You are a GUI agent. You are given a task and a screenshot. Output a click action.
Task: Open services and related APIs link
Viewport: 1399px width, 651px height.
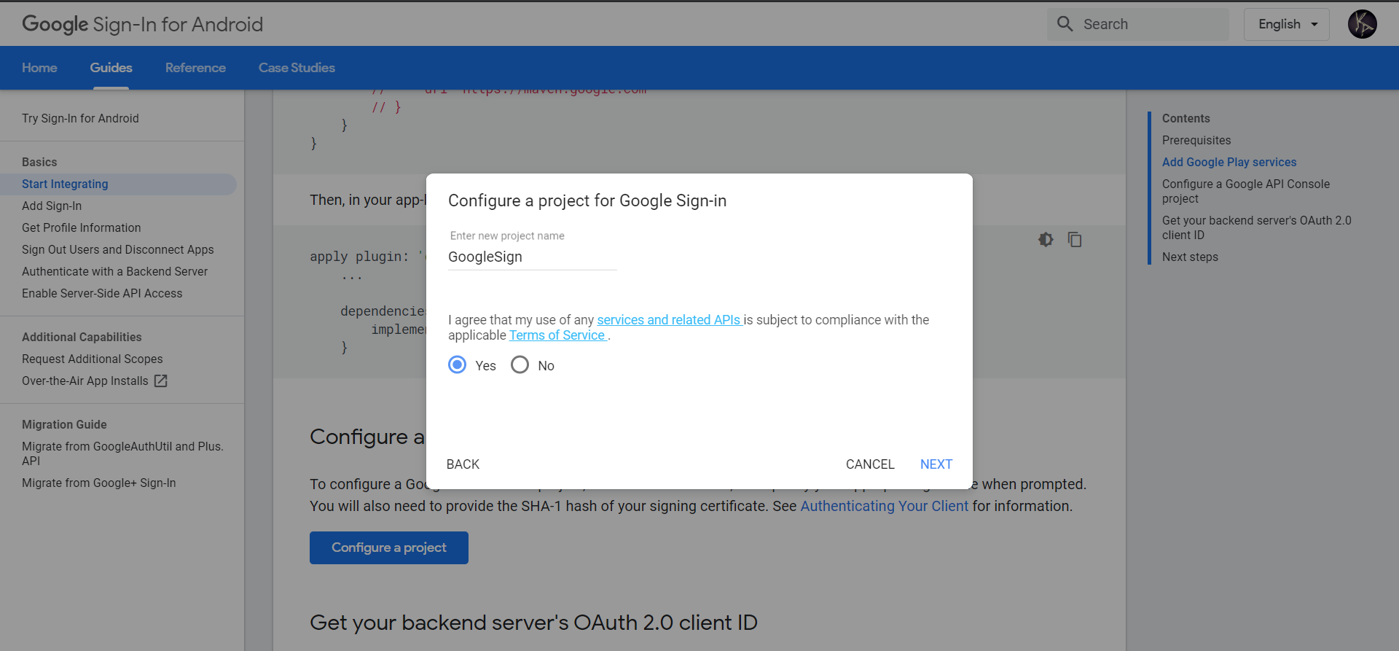(x=669, y=320)
